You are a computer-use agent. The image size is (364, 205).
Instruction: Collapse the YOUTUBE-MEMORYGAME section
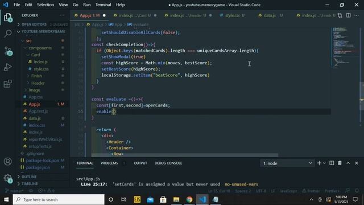click(x=43, y=31)
